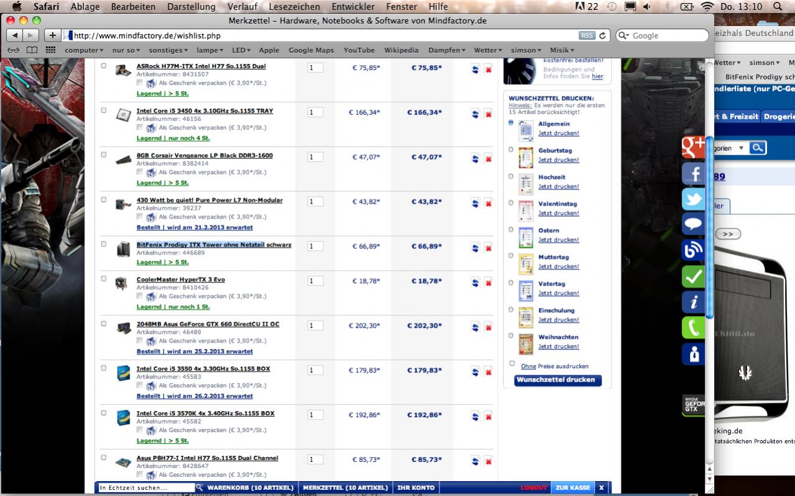Enable gift wrap for CoolerMaster HyperTX 3 Evo
Screen dimensions: 795x496
140,296
